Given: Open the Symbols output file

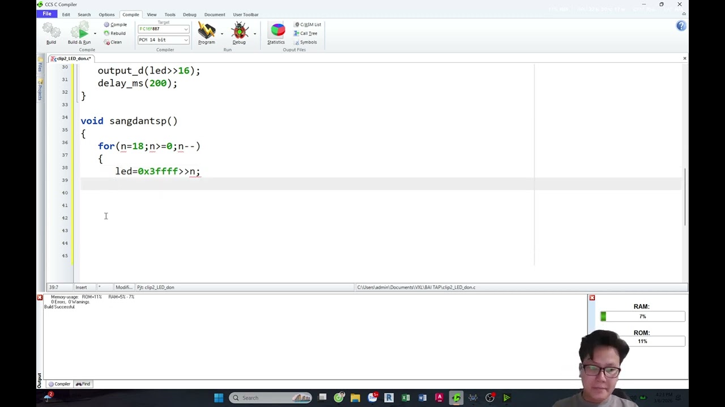Looking at the screenshot, I should coord(305,42).
